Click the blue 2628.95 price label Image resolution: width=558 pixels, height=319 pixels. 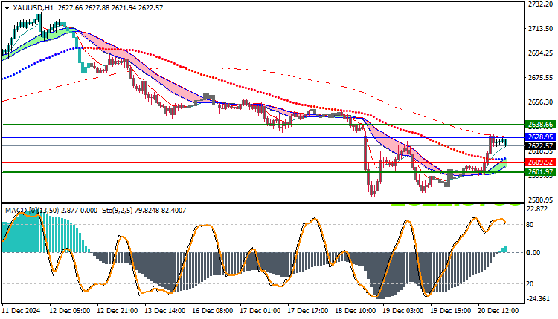pyautogui.click(x=540, y=137)
